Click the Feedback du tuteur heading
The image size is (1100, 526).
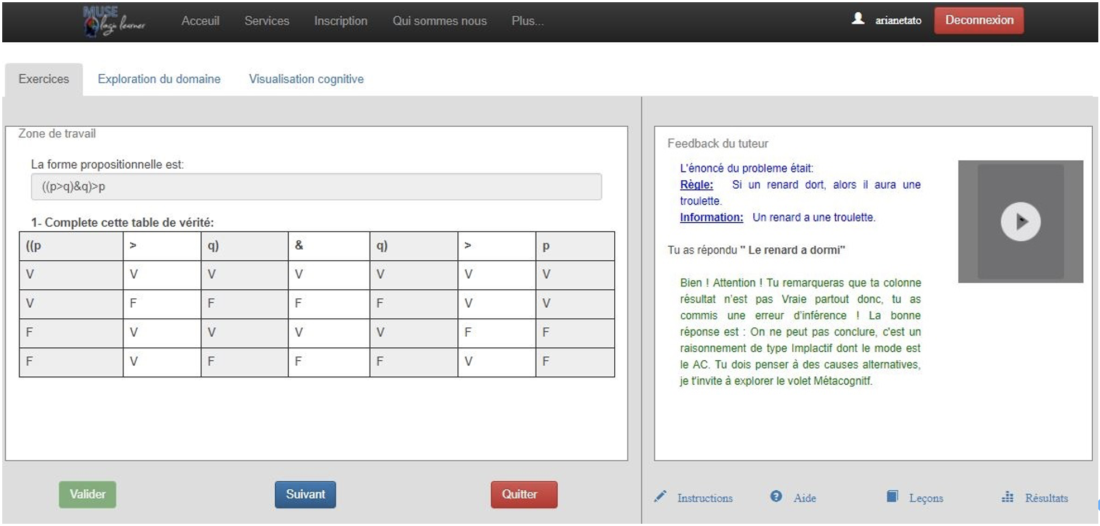(718, 144)
